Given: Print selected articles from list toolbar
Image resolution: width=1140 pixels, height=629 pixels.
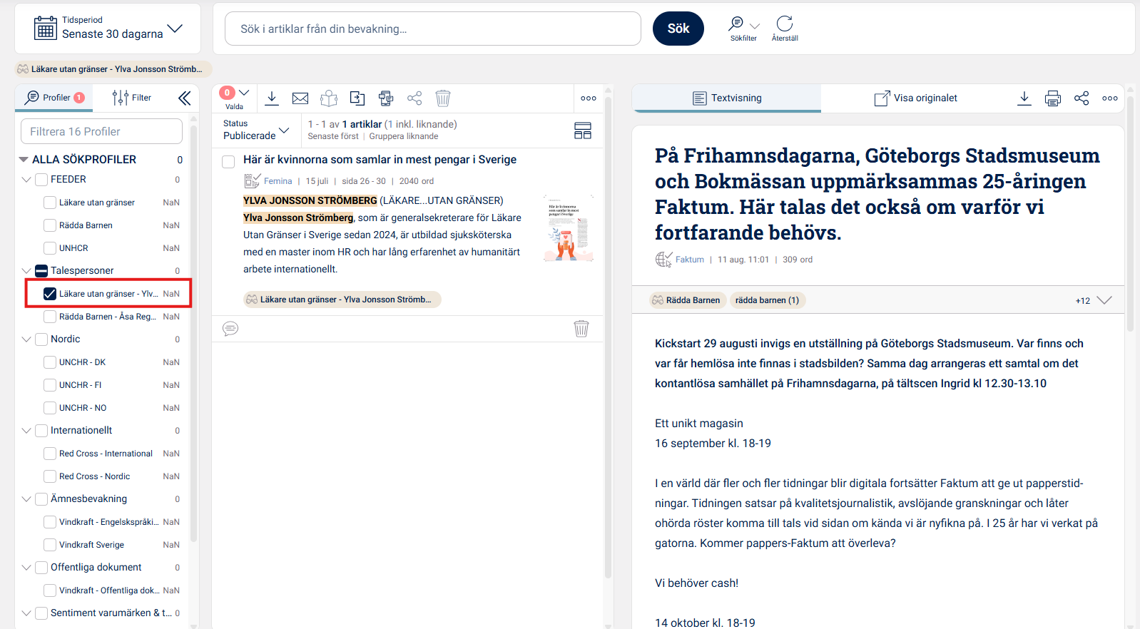Looking at the screenshot, I should tap(386, 98).
